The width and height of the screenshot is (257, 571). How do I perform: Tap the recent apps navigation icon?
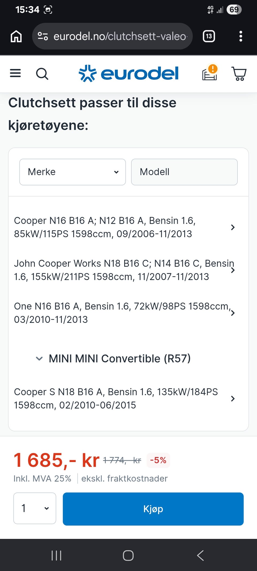[x=56, y=555]
